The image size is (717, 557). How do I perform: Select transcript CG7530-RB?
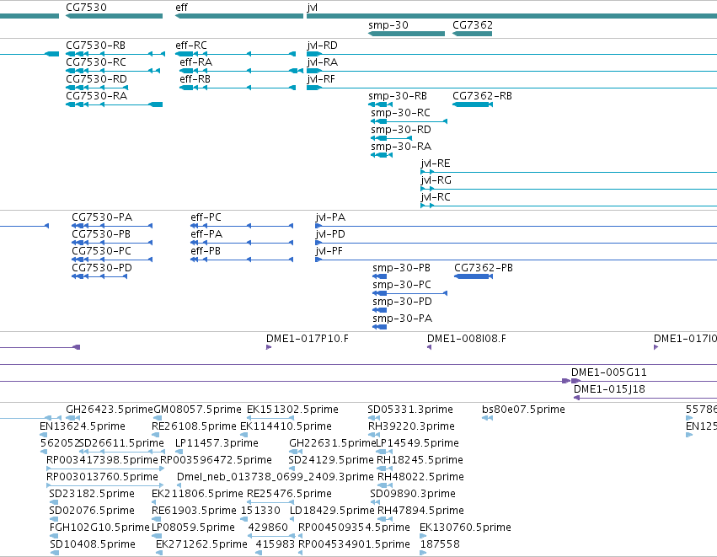point(115,54)
